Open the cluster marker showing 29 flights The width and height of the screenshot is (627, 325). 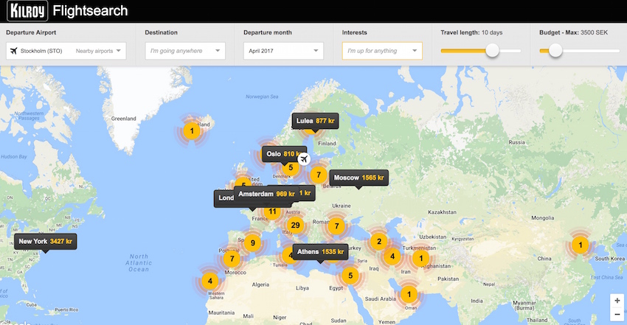pyautogui.click(x=296, y=226)
